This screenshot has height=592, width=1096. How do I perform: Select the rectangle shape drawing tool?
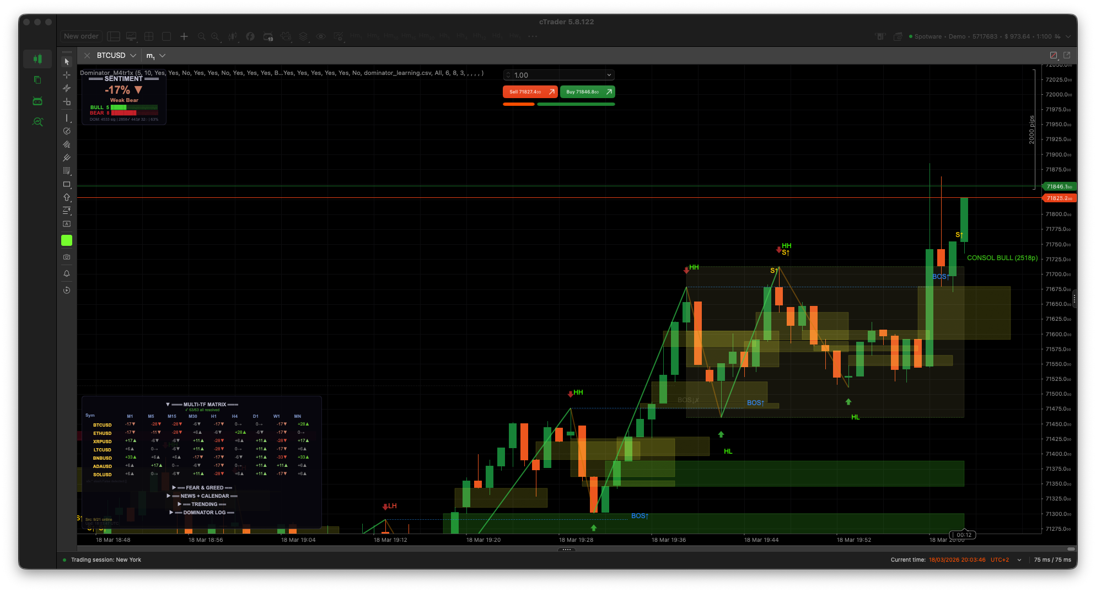[x=67, y=184]
